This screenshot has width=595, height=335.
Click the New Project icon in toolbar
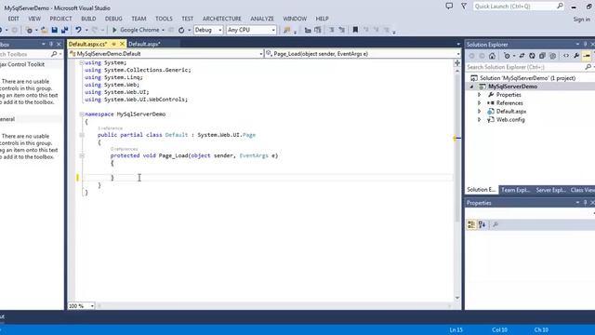pyautogui.click(x=29, y=30)
